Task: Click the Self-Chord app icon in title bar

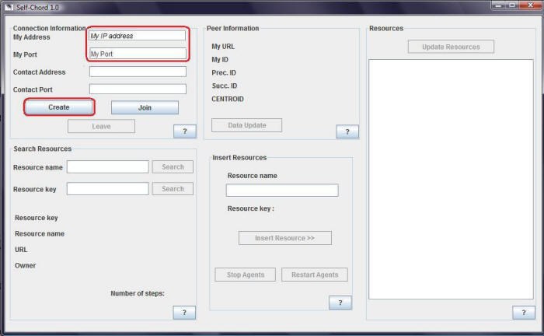Action: 7,6
